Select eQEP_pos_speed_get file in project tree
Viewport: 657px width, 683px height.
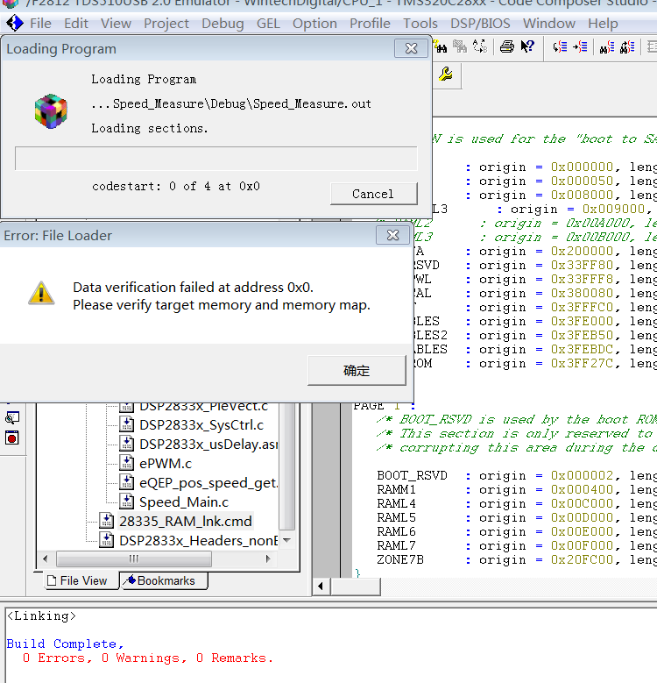(x=208, y=482)
